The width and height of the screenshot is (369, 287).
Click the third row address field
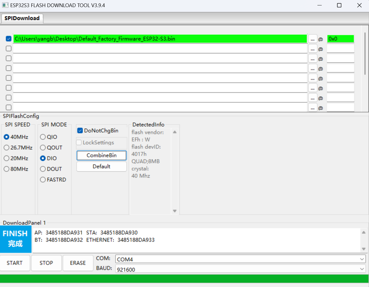(x=341, y=58)
